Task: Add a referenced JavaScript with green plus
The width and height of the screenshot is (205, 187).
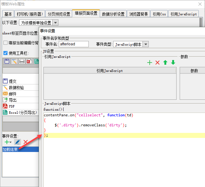Action: 150,63
